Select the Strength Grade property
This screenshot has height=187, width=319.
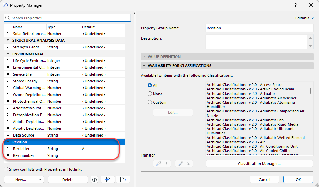pos(64,47)
